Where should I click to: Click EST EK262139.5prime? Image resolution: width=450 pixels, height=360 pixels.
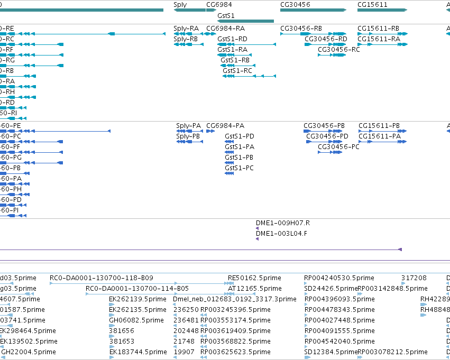(138, 299)
